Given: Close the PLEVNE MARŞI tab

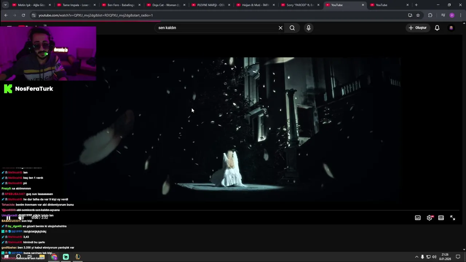Looking at the screenshot, I should coord(229,5).
